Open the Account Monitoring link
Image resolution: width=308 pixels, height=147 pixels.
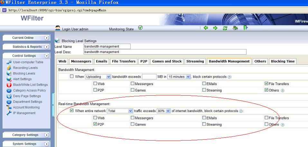(x=26, y=108)
